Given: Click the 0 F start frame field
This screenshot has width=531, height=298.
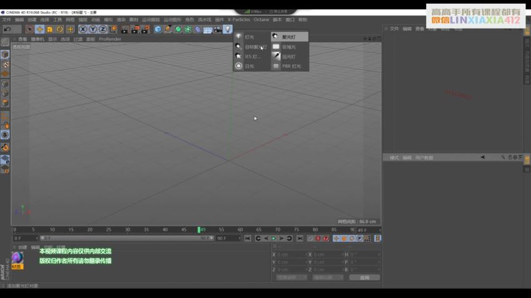Looking at the screenshot, I should tap(26, 238).
